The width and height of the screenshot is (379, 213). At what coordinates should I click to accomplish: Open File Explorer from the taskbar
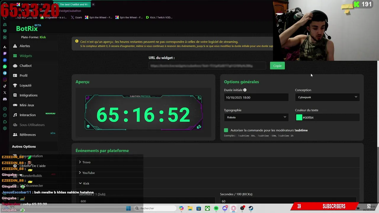click(190, 208)
